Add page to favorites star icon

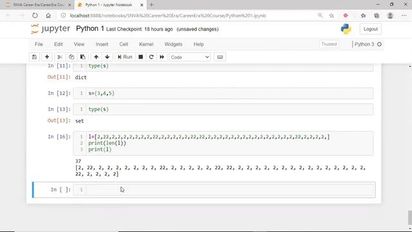[x=332, y=15]
